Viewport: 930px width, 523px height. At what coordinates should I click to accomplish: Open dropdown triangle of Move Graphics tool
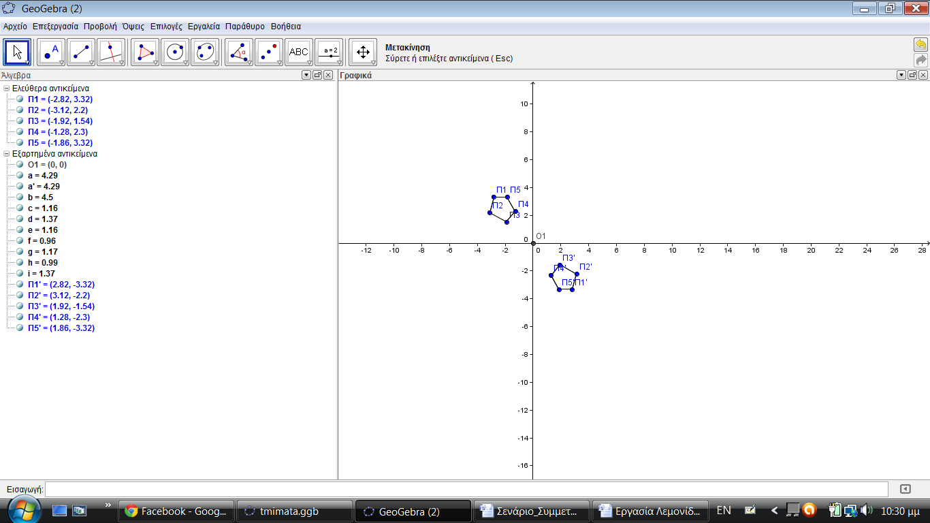coord(373,63)
